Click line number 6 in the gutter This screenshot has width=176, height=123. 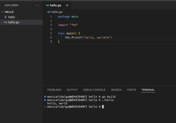51,37
